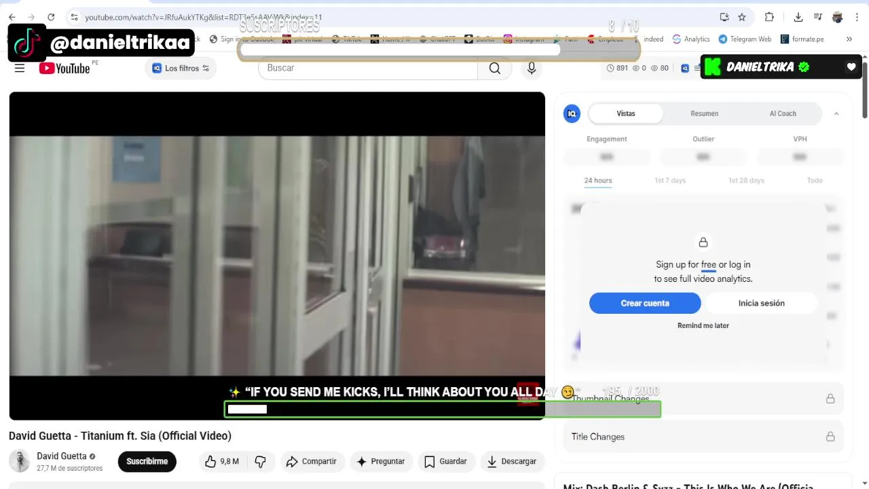Open the Chrome downloads icon
This screenshot has width=869, height=489.
[x=798, y=17]
